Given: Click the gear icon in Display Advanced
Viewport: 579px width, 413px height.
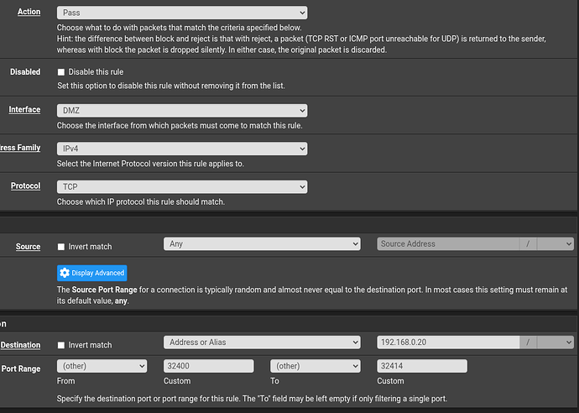Looking at the screenshot, I should pyautogui.click(x=65, y=273).
